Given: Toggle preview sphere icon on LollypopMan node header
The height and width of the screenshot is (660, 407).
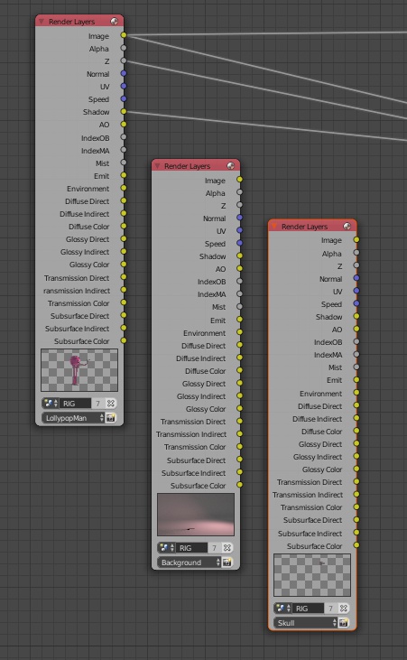Looking at the screenshot, I should pyautogui.click(x=114, y=21).
